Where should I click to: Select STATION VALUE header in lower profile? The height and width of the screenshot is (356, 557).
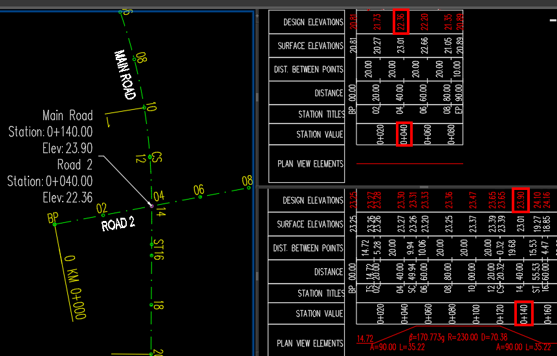pos(320,313)
